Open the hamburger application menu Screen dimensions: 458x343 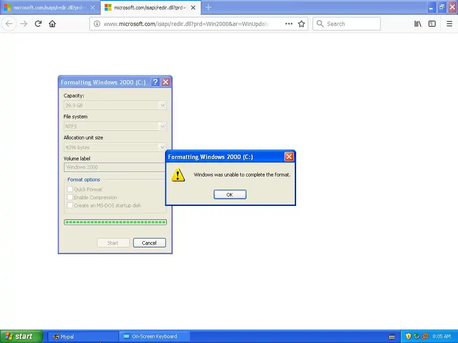point(449,24)
